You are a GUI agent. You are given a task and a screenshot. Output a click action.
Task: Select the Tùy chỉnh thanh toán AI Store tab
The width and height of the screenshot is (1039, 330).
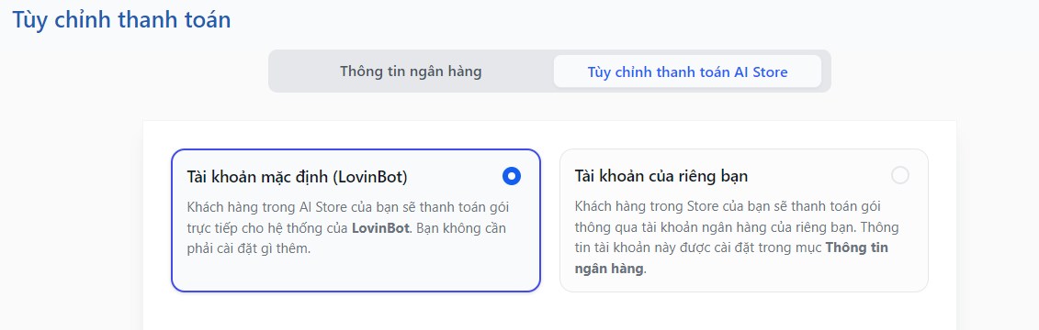pyautogui.click(x=687, y=71)
